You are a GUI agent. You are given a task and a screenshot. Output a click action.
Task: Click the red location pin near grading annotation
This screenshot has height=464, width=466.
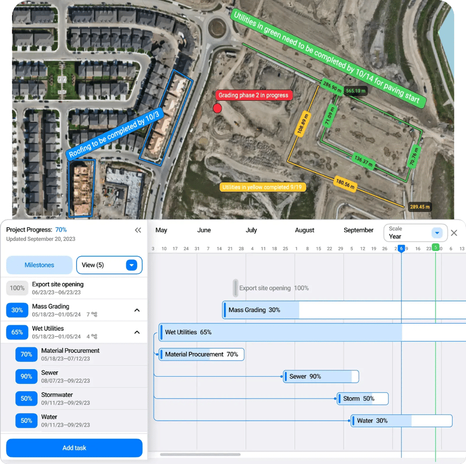coord(217,108)
